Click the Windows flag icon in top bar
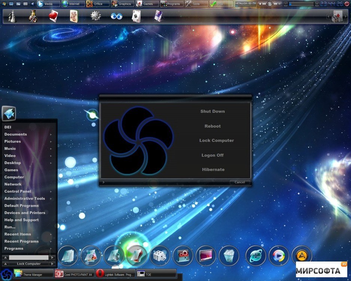351x281 pixels. (4, 4)
